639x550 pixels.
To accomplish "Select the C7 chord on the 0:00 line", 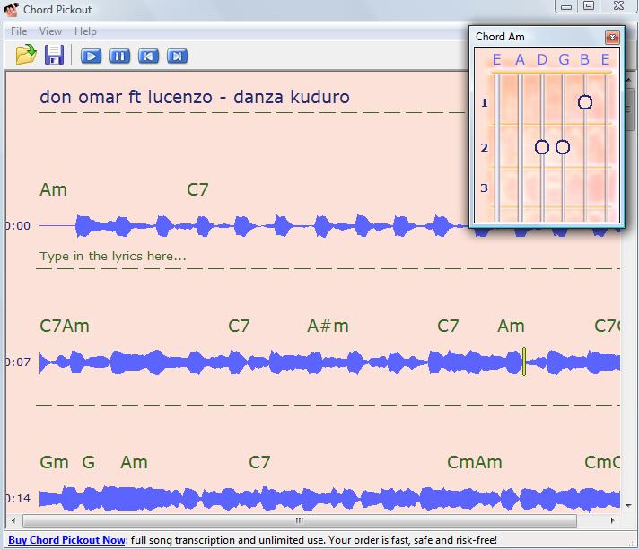I will [197, 190].
